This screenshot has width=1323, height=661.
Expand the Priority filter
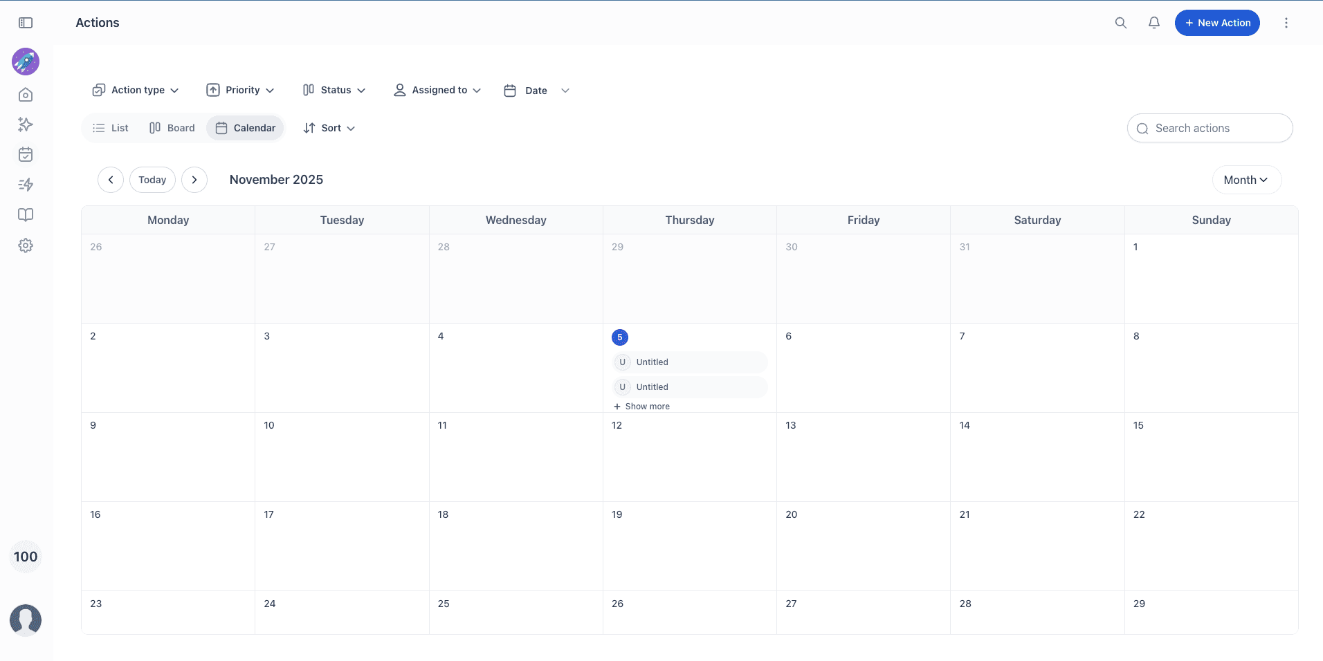tap(240, 90)
